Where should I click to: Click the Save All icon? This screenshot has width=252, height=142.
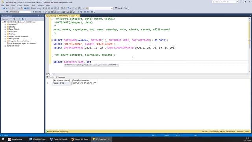28,9
